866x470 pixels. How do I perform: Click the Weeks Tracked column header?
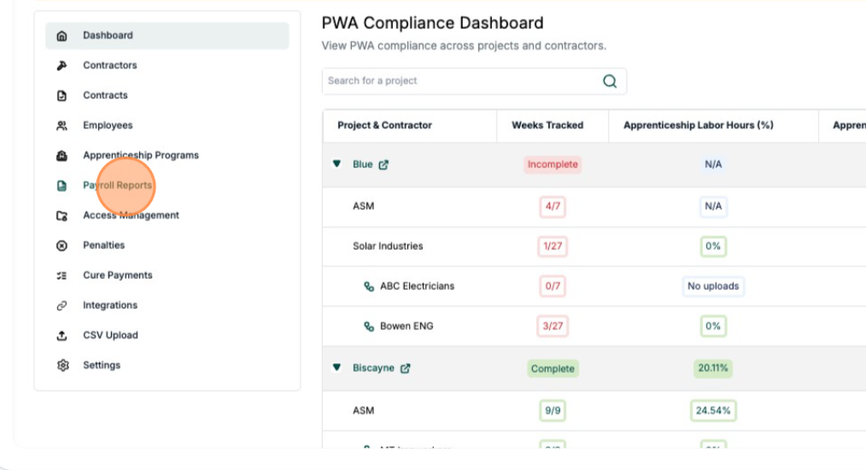(547, 125)
